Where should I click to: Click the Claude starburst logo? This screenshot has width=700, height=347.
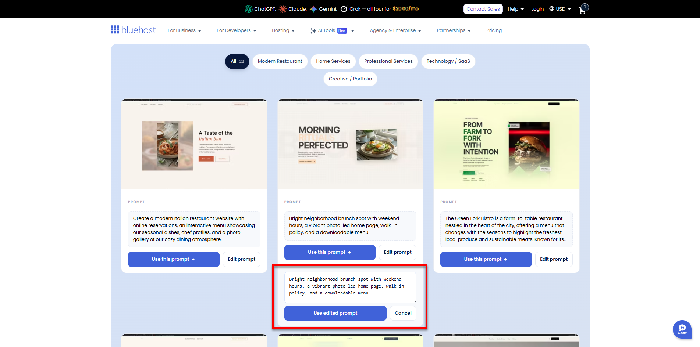click(283, 9)
